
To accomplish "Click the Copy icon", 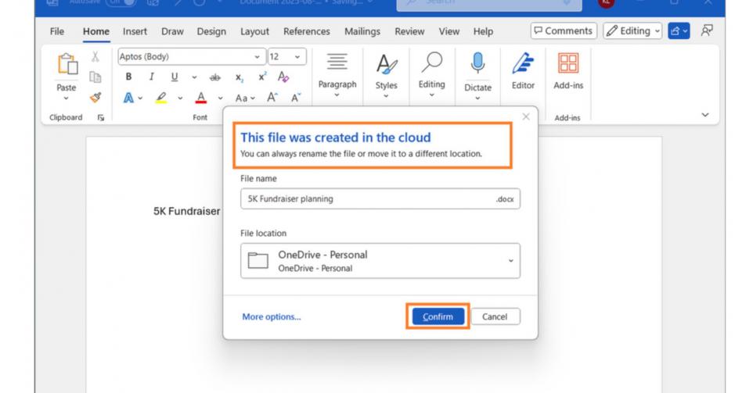I will (95, 77).
